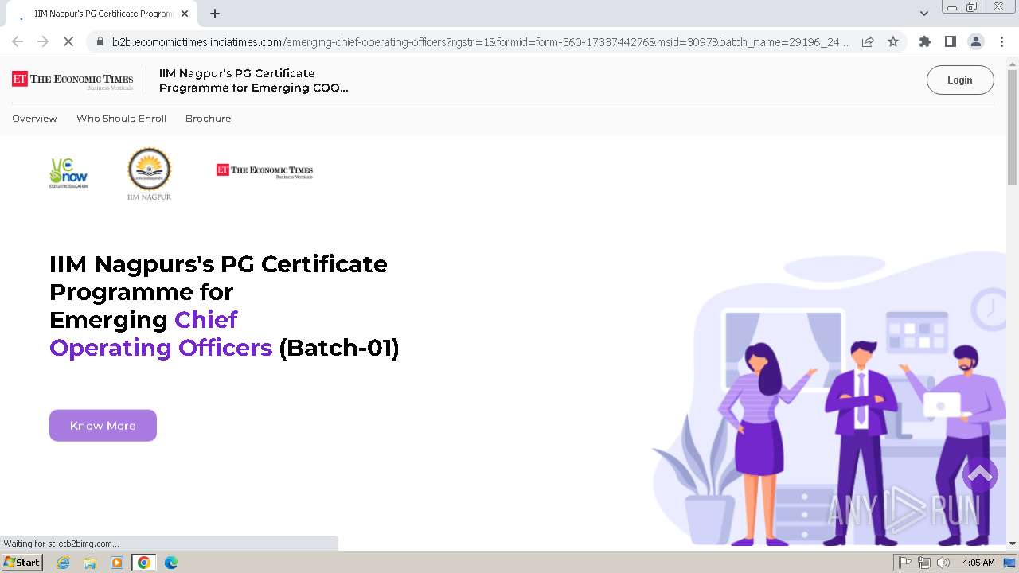This screenshot has height=573, width=1019.
Task: Click the volume speaker tray icon
Action: 943,563
